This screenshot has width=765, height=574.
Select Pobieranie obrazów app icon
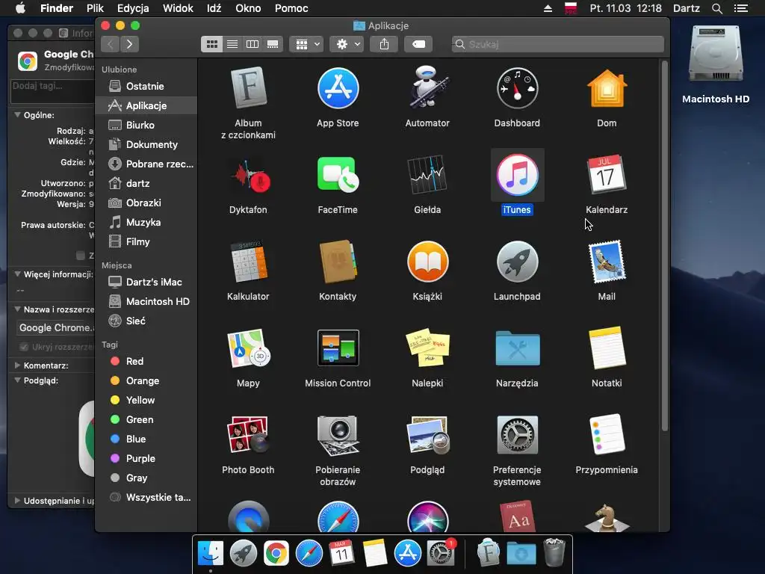[x=338, y=434]
